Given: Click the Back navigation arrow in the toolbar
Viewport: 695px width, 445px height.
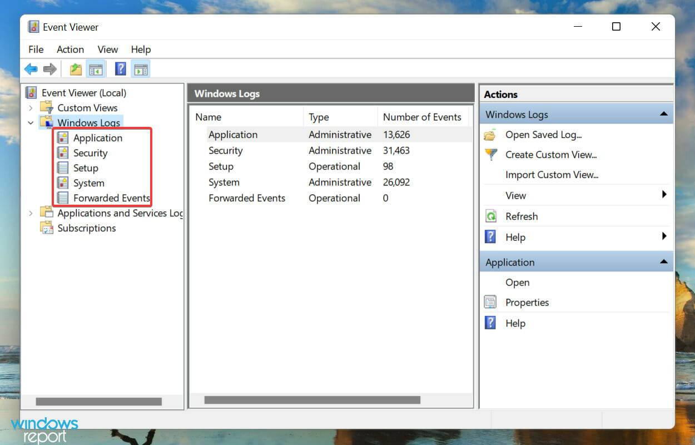Looking at the screenshot, I should [x=31, y=68].
